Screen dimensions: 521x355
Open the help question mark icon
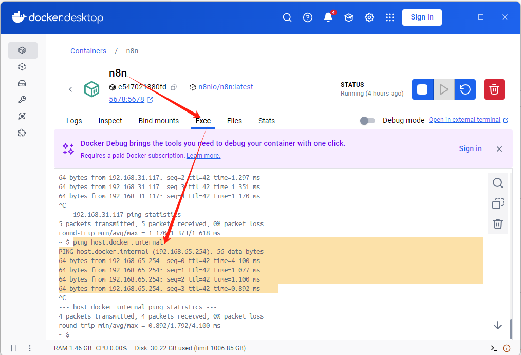pos(308,17)
